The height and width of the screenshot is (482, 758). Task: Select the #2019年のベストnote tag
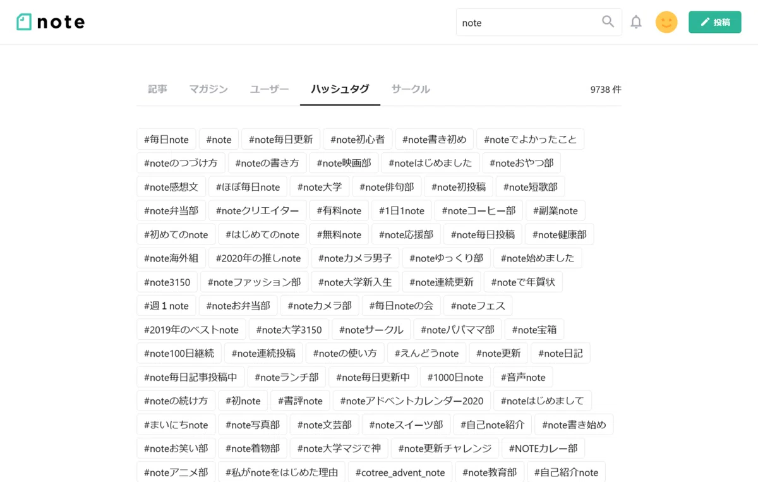191,329
